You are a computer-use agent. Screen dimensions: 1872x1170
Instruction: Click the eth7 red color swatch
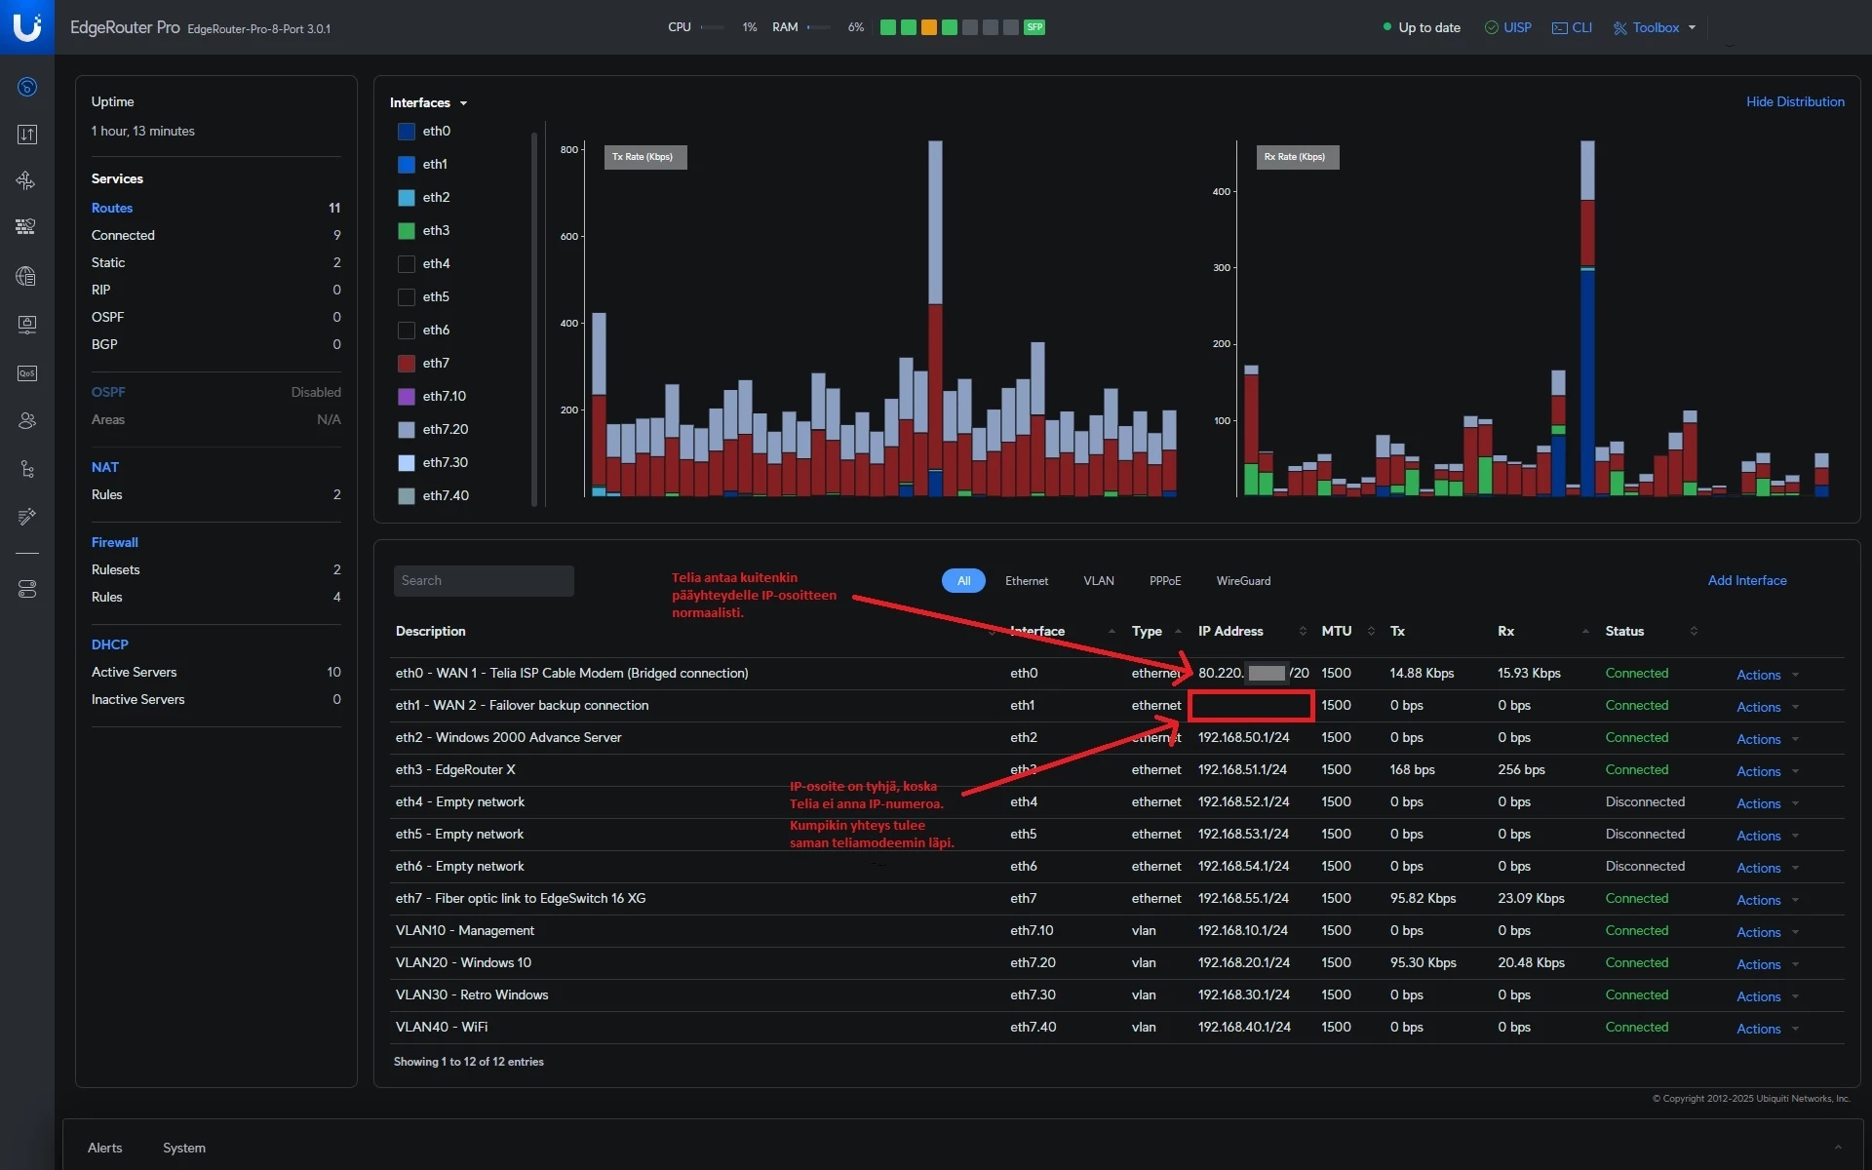click(407, 364)
